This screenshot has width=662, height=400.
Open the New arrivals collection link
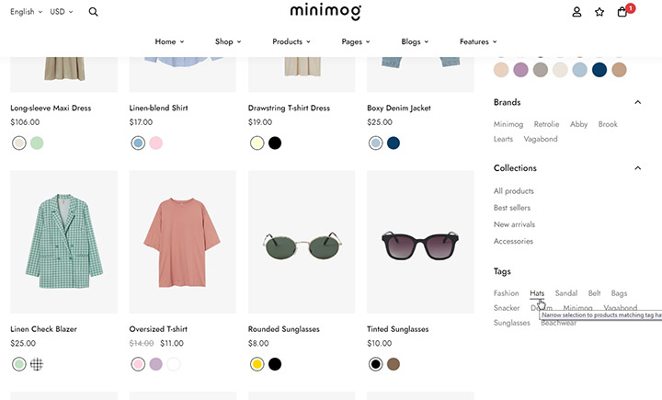[514, 224]
